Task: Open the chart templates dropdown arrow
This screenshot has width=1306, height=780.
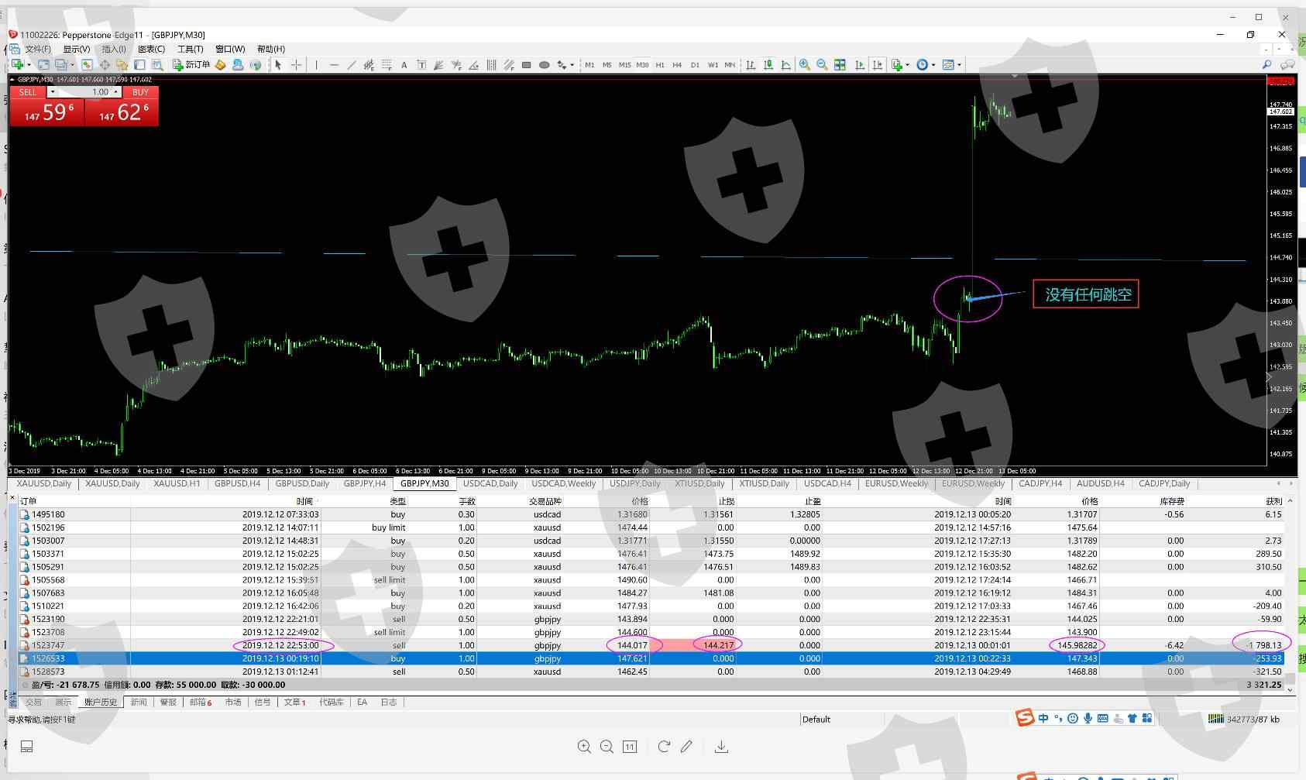Action: [x=960, y=65]
